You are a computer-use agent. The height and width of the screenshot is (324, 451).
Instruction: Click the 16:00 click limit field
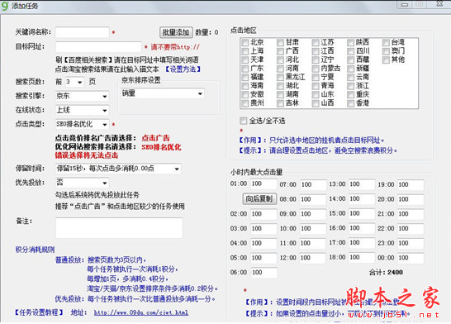coord(362,228)
